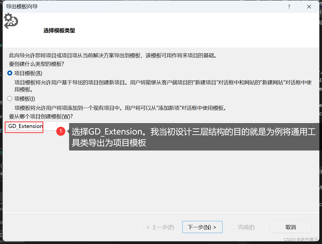Click the export template gear icon
Screen dimensions: 322x244
click(11, 21)
